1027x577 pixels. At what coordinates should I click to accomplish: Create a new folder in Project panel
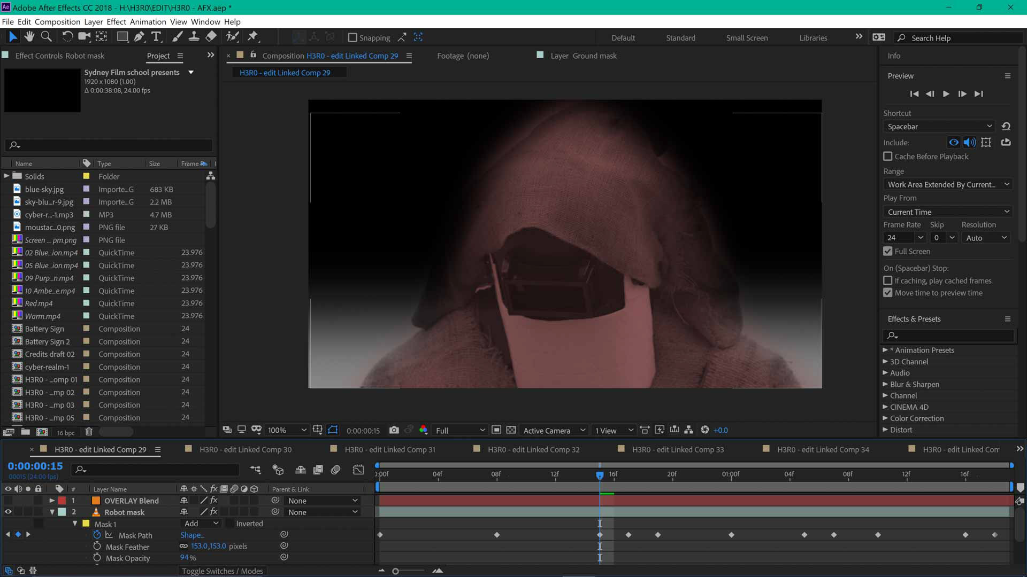coord(25,432)
